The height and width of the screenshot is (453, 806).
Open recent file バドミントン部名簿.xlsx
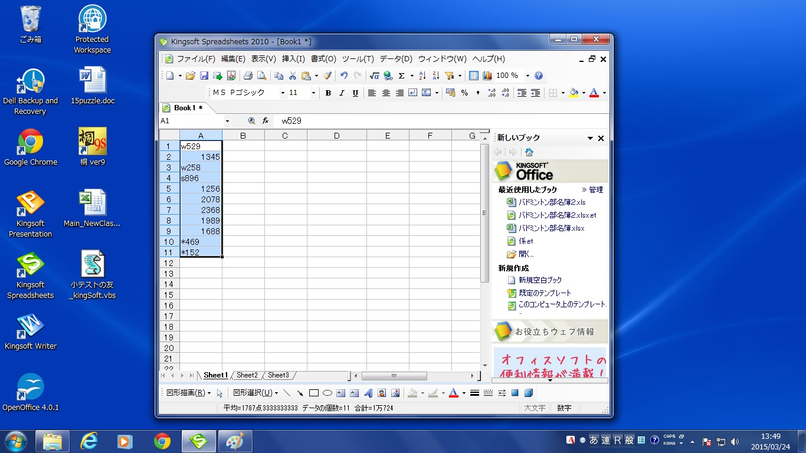pos(551,228)
